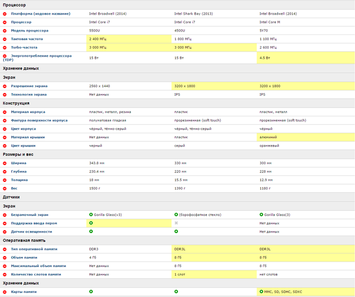This screenshot has width=355, height=297.
Task: Click the minus icon beside Объем памяти
Action: 5,257
